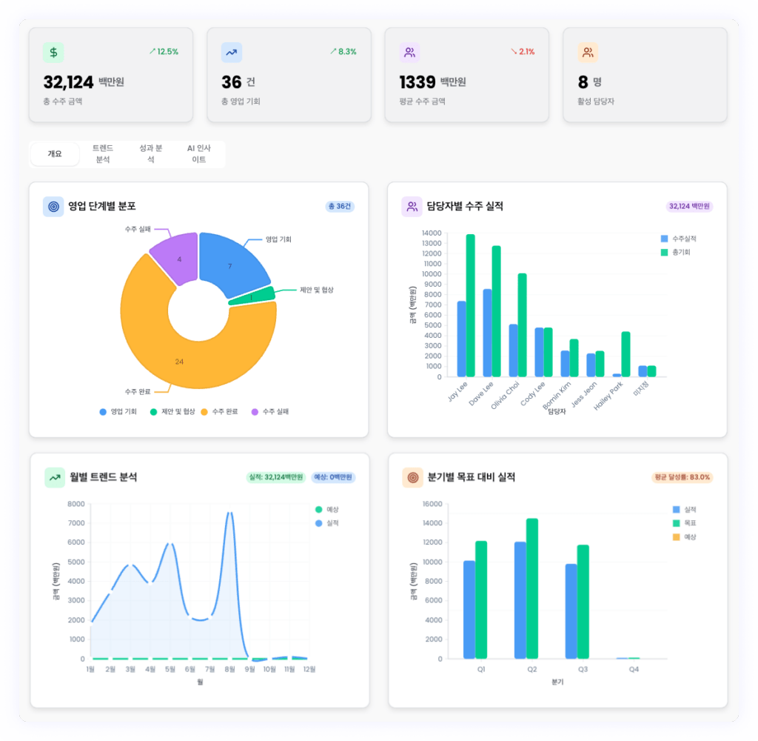Click the blue 영업 기회 legend dot
The height and width of the screenshot is (741, 758).
coord(103,411)
